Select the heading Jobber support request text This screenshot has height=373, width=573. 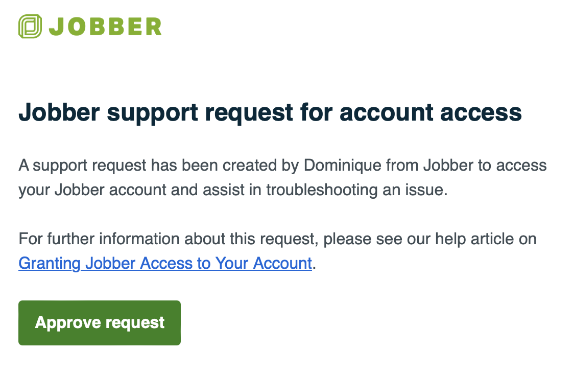pos(270,112)
